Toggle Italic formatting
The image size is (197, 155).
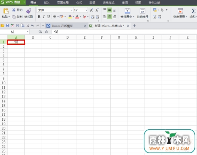click(44, 17)
